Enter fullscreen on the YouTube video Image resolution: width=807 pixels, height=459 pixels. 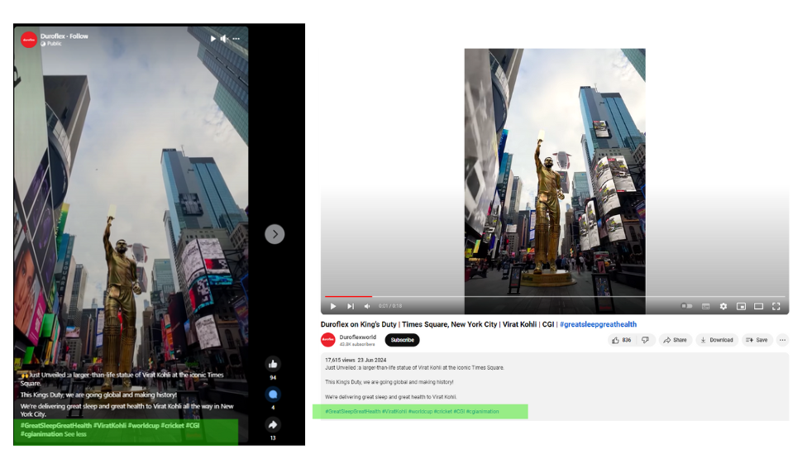(x=776, y=306)
